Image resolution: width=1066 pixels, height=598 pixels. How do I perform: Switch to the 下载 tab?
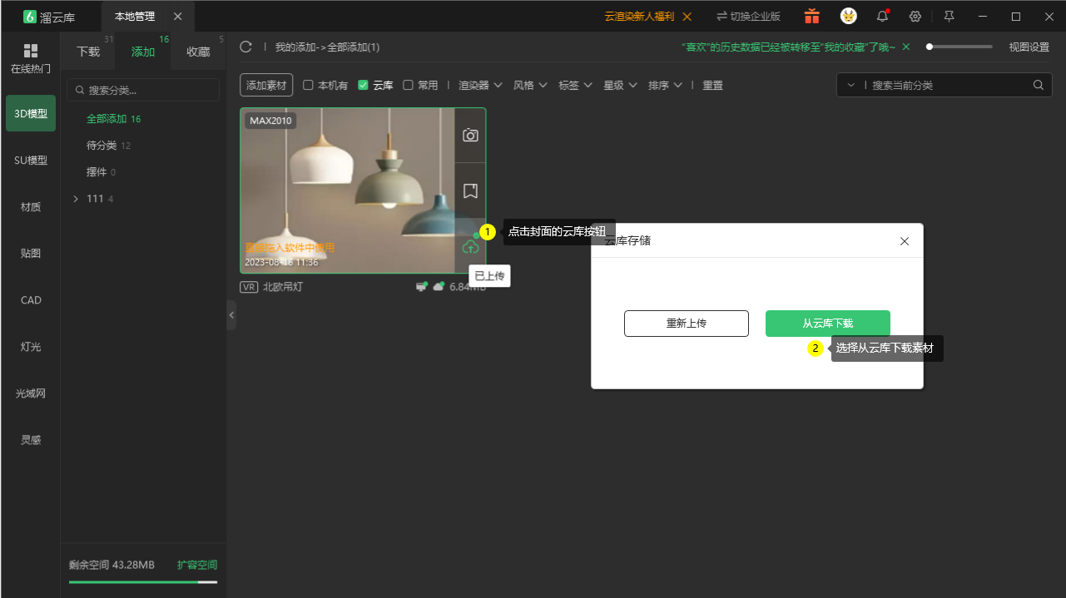pos(88,52)
